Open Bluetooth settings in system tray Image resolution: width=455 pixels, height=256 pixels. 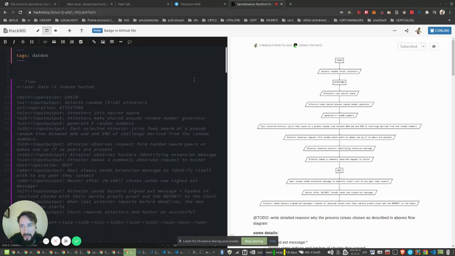point(222,252)
